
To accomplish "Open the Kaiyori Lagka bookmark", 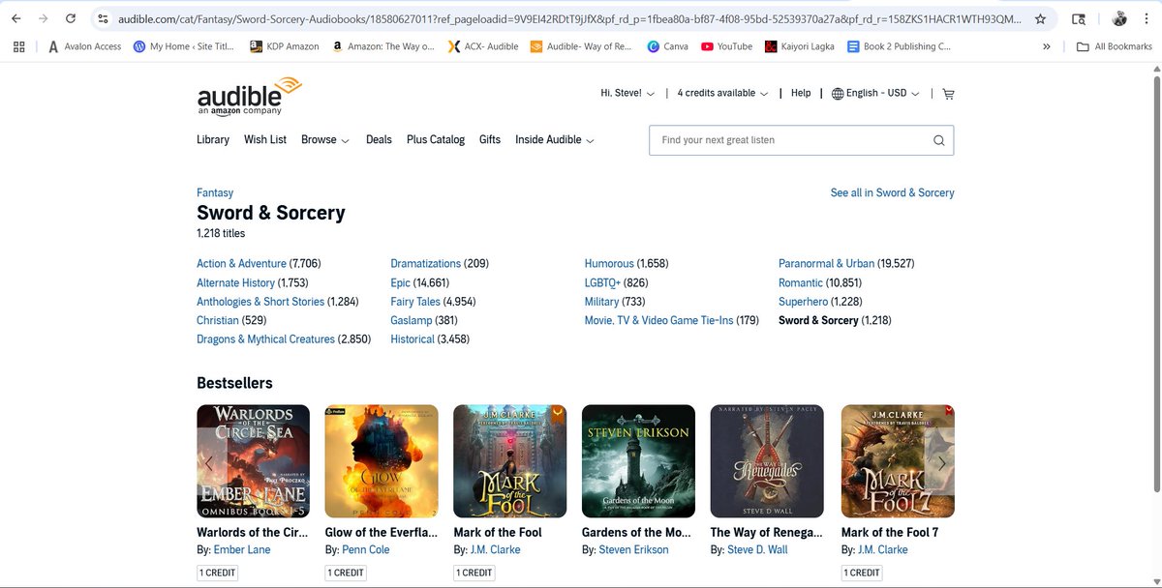I will pos(800,45).
